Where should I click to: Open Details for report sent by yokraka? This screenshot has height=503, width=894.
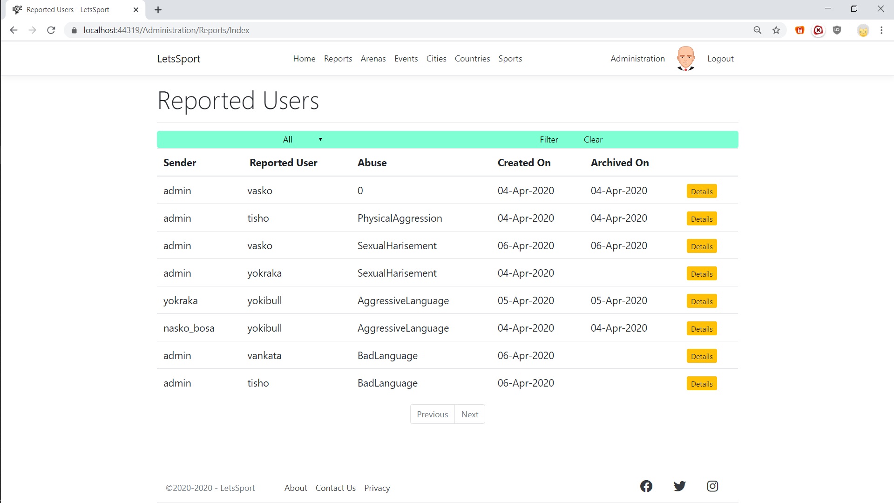(702, 301)
